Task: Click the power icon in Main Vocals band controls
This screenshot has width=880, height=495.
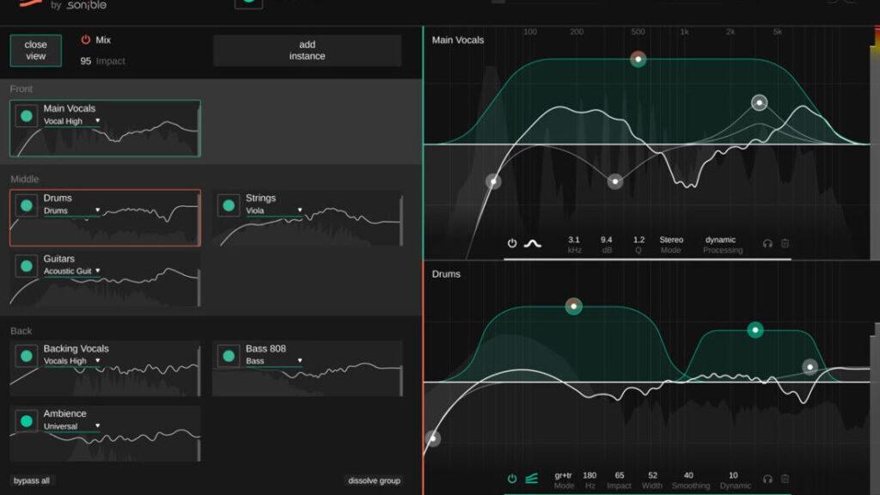Action: [512, 243]
